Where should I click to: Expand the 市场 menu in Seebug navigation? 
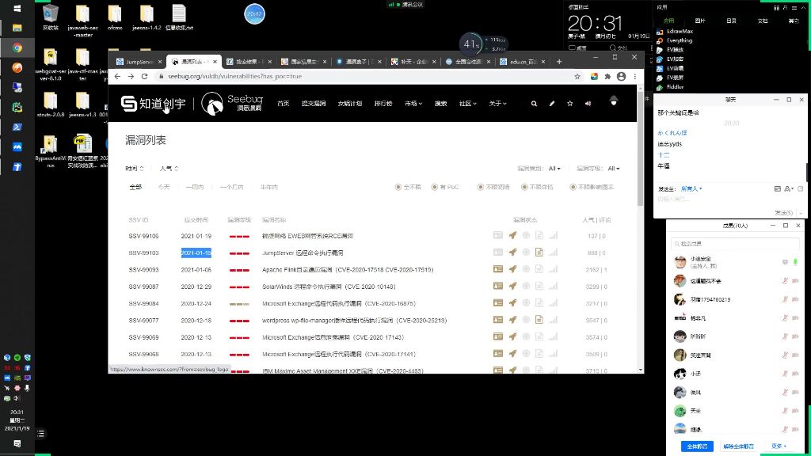click(413, 104)
